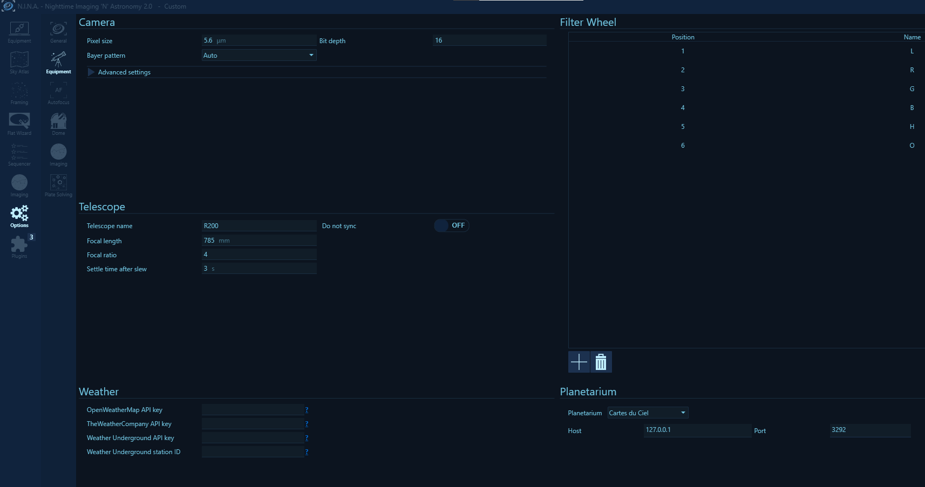Open the Planetarium selection dropdown
The image size is (925, 487).
(x=648, y=413)
